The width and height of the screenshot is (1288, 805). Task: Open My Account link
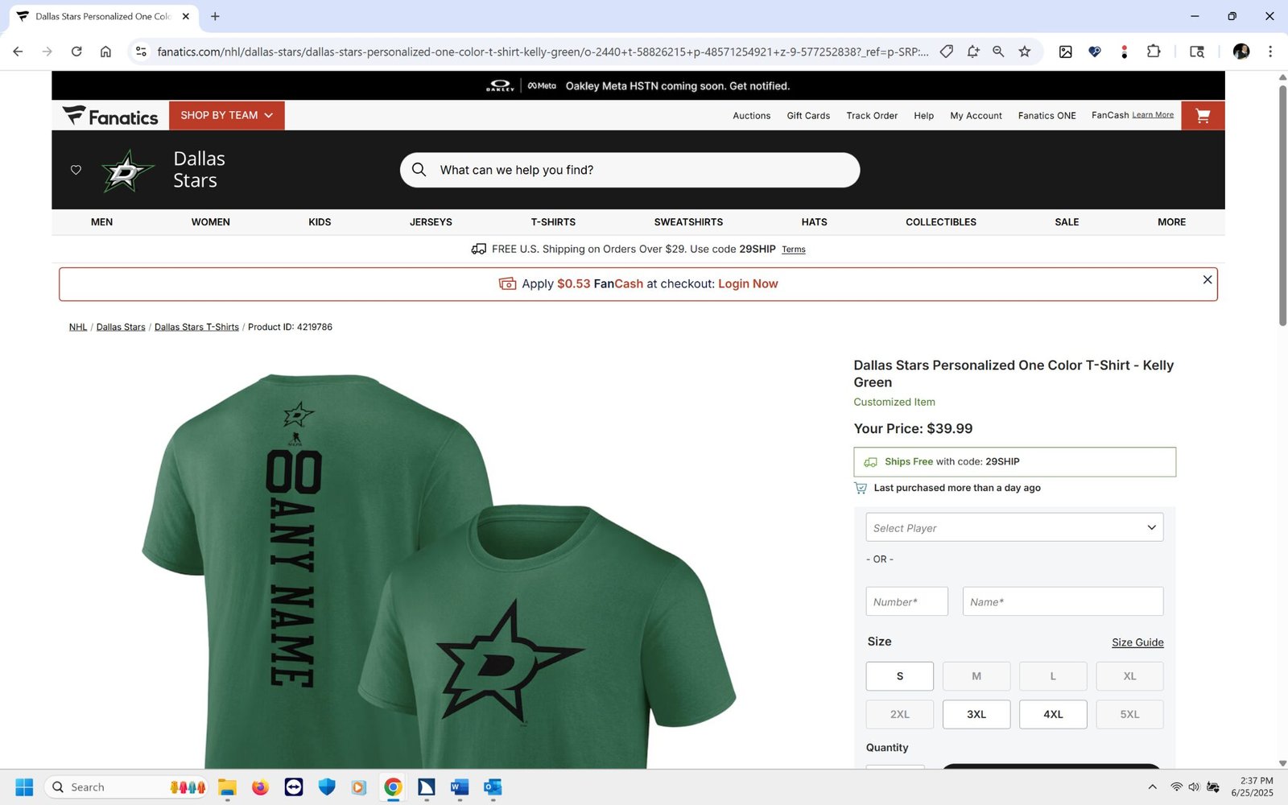[976, 116]
